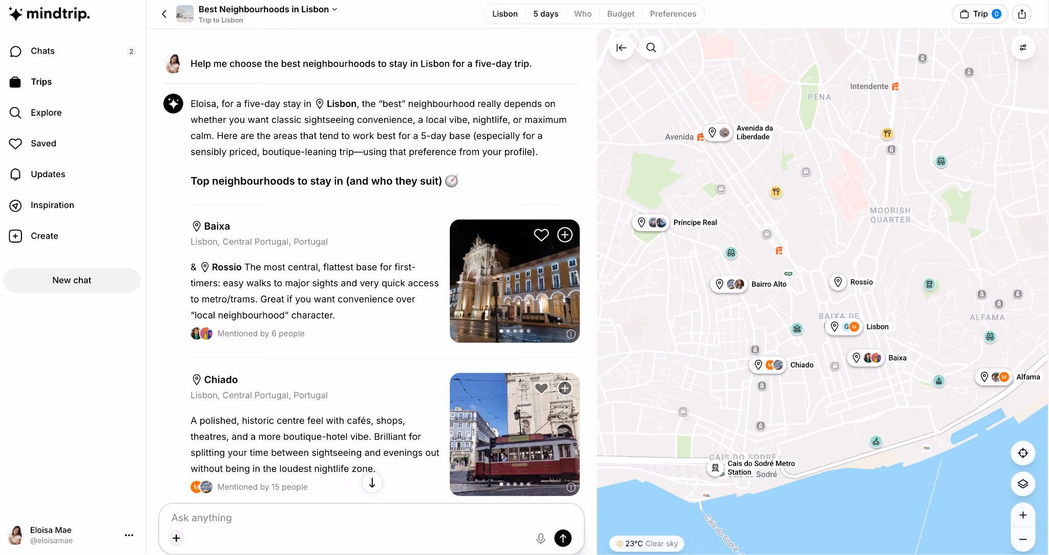Screen dimensions: 1049x555
Task: Start a New chat
Action: click(x=72, y=280)
